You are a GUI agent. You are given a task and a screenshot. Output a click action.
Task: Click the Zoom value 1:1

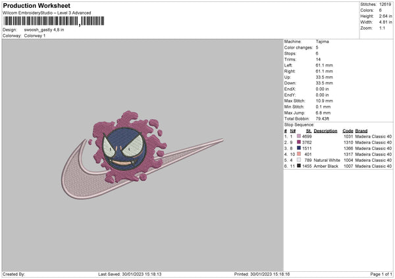[x=382, y=28]
